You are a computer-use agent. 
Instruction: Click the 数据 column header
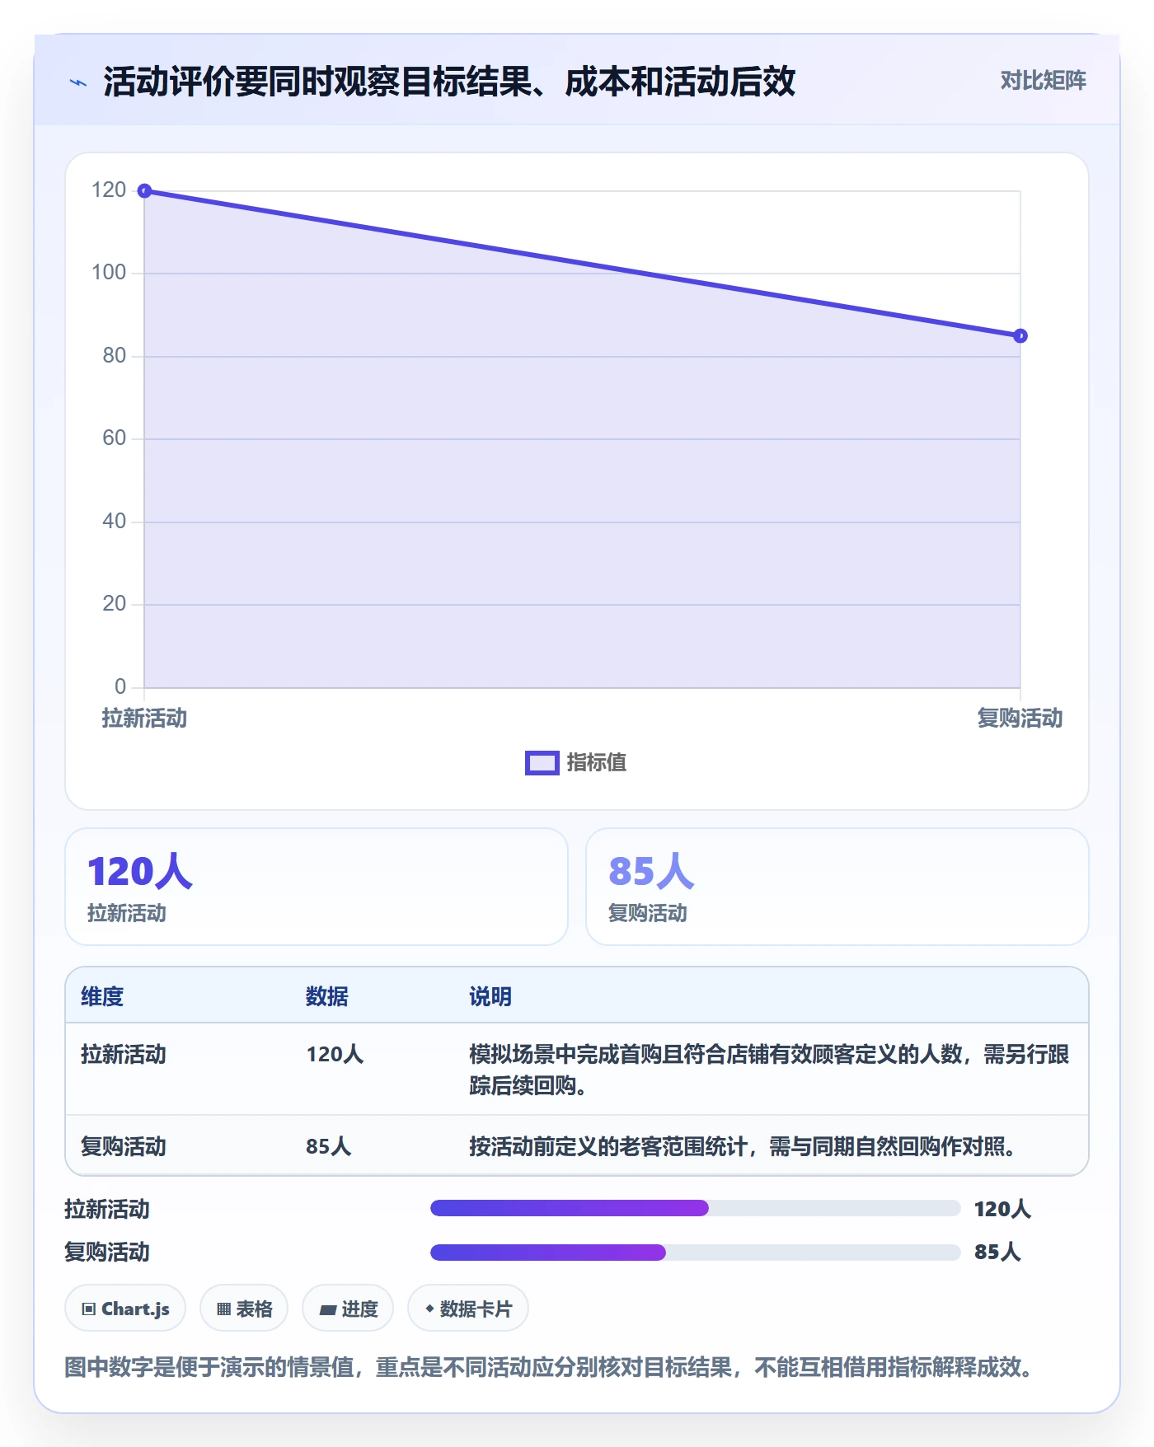pyautogui.click(x=327, y=996)
